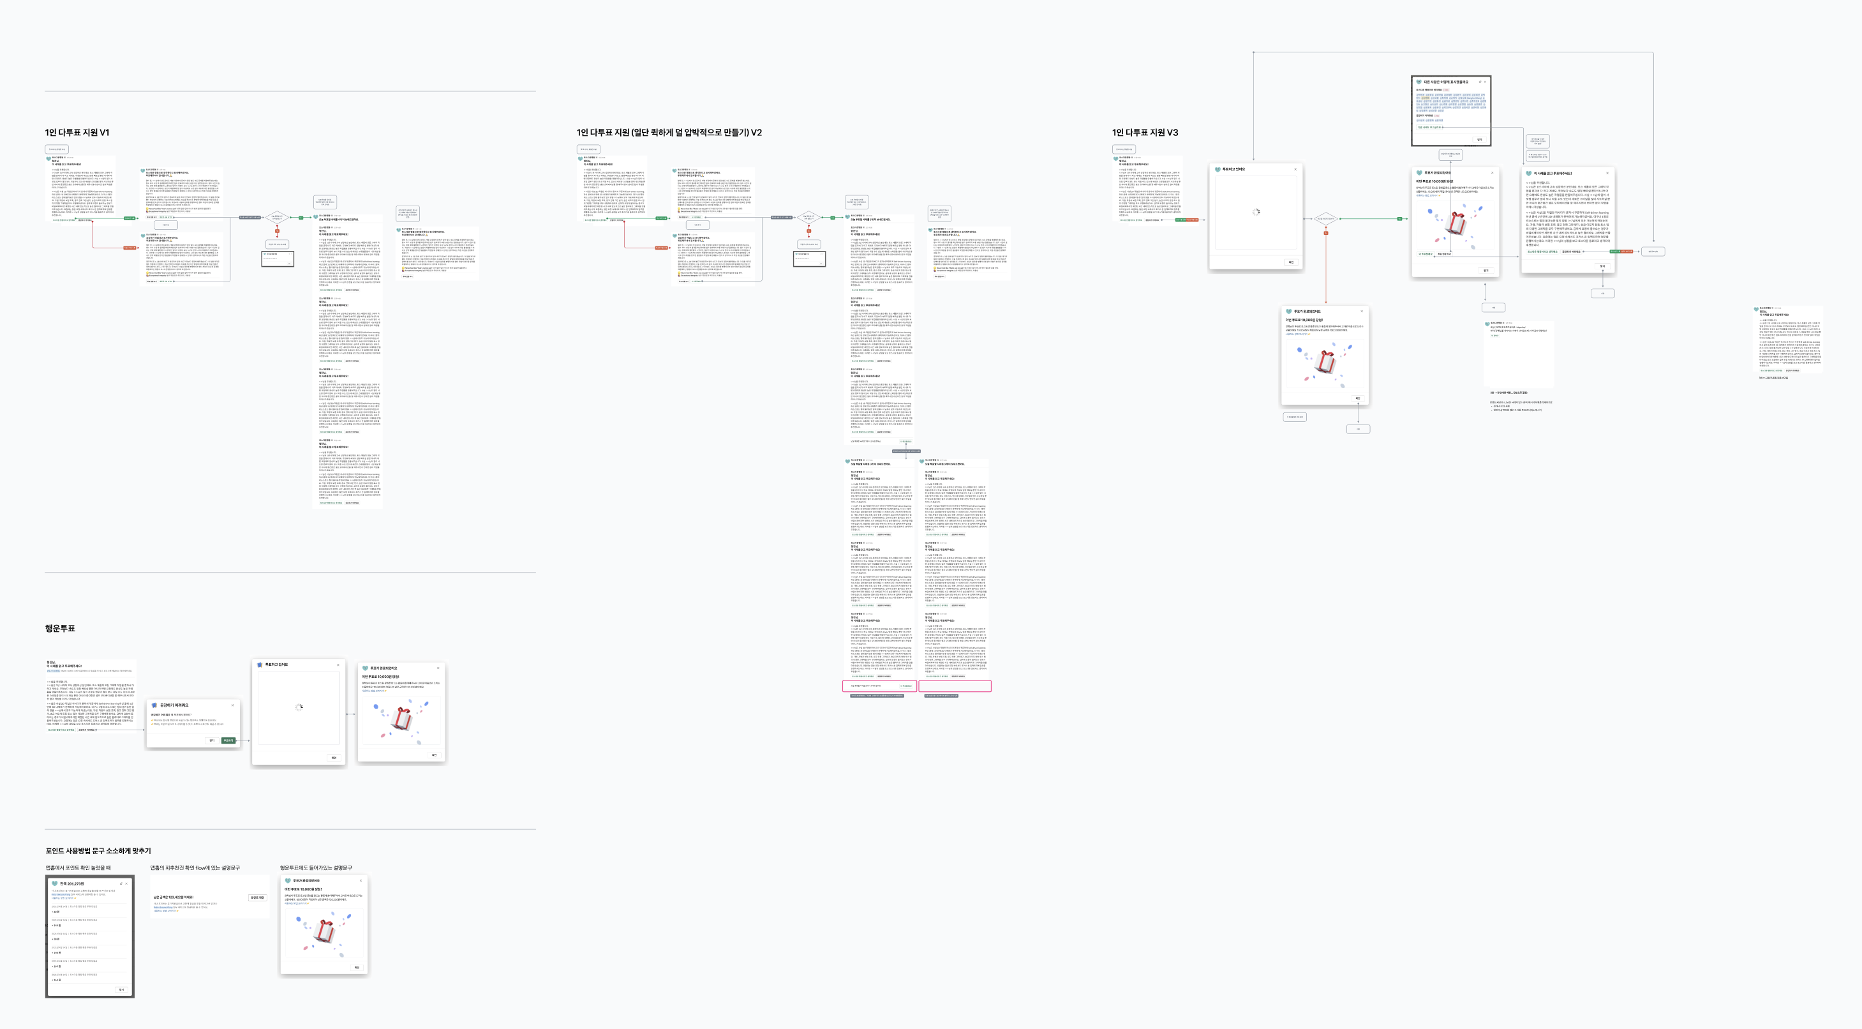Click decision diamond node in V1 flow
The width and height of the screenshot is (1862, 1029).
point(277,217)
